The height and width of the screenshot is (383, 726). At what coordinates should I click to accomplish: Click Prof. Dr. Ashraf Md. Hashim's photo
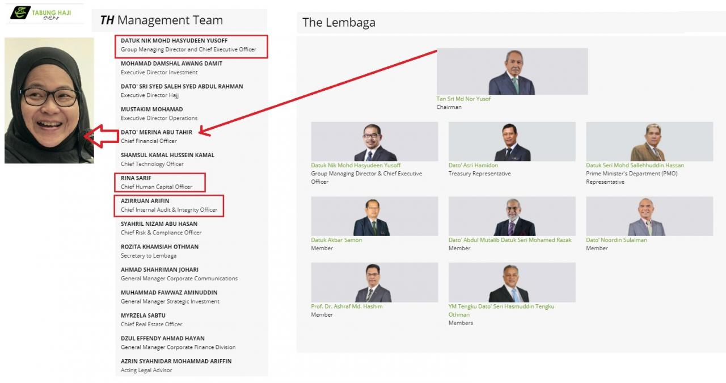(374, 282)
